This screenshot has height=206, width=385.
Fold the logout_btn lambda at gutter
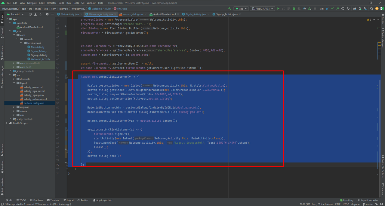(x=67, y=77)
